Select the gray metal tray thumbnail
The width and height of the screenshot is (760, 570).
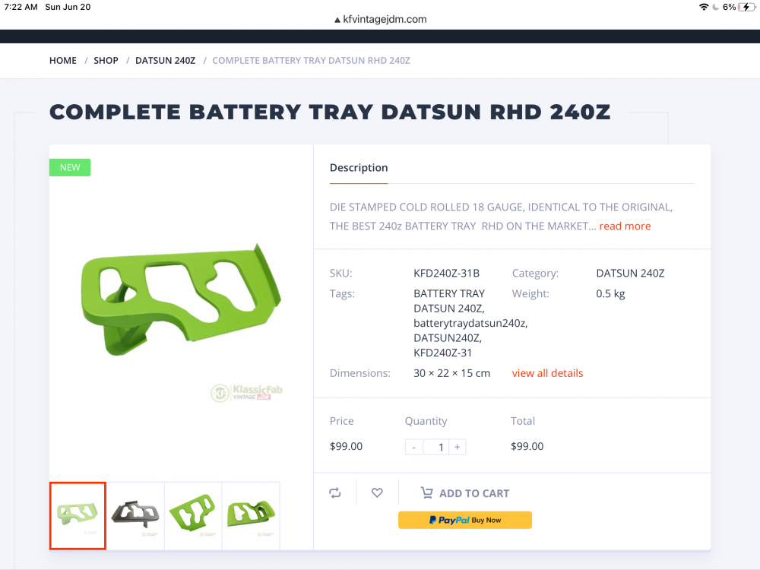[x=135, y=516]
